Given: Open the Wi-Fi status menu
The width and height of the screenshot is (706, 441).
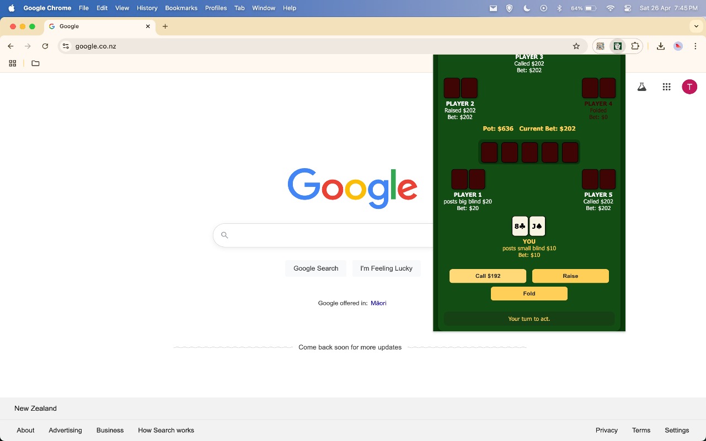Looking at the screenshot, I should click(610, 8).
